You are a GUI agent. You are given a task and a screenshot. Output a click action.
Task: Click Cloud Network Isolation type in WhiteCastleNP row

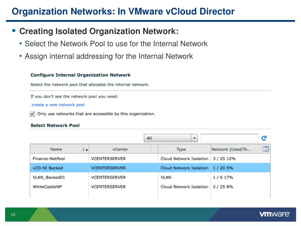(184, 187)
